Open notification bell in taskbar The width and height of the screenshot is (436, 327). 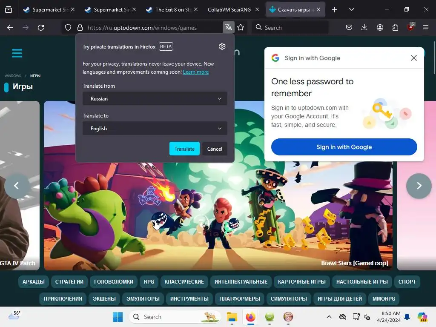tap(407, 317)
